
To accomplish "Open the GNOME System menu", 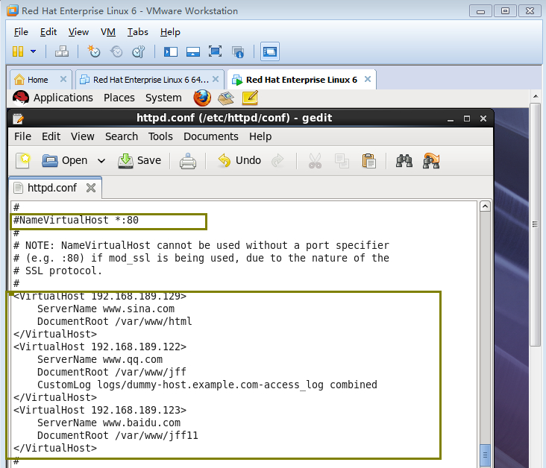I will pyautogui.click(x=163, y=98).
